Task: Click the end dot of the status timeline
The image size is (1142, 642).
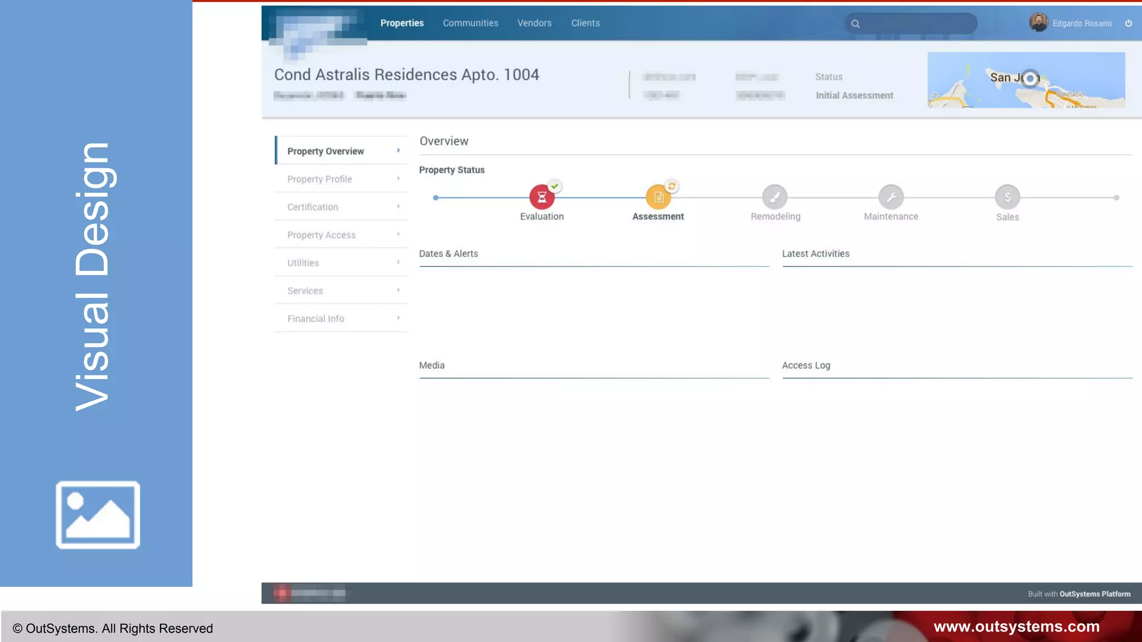Action: pos(1116,197)
